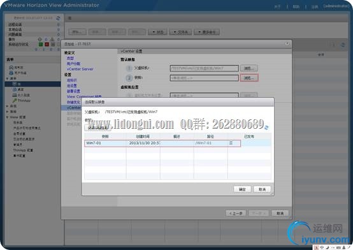
Task: Click 取消 in the select default image dialog
Action: pyautogui.click(x=262, y=189)
